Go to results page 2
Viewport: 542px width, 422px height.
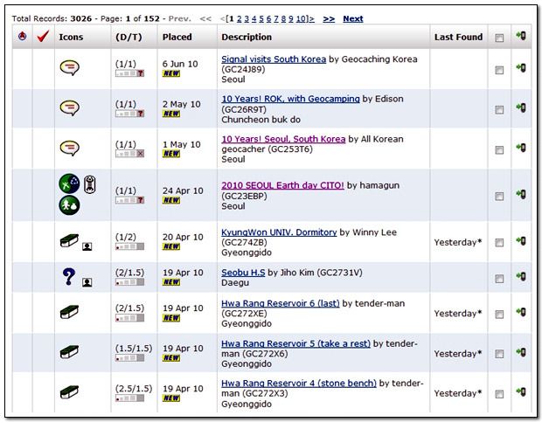coord(240,18)
